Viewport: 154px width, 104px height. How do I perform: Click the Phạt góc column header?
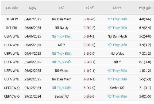(145, 8)
